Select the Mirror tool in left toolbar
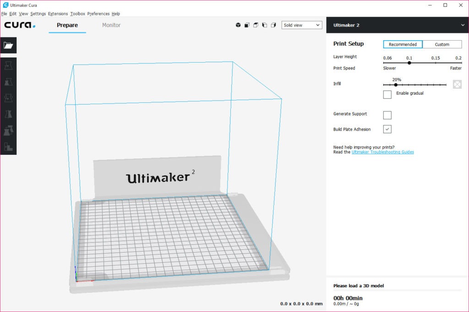Viewport: 469px width, 312px height. pyautogui.click(x=8, y=114)
